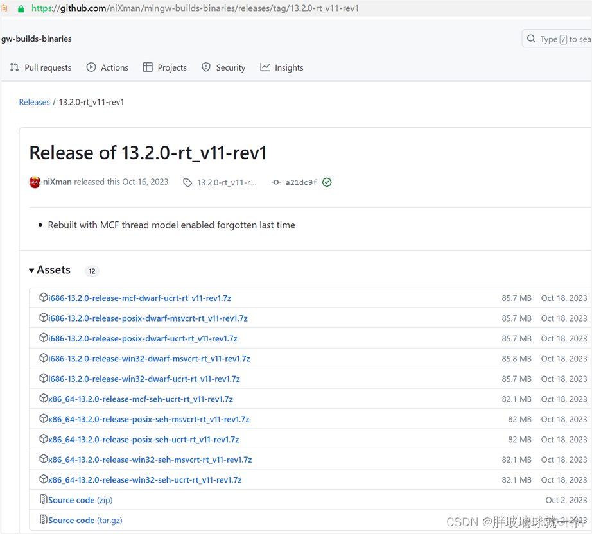Collapse the Assets section
592x534 pixels.
pyautogui.click(x=50, y=270)
